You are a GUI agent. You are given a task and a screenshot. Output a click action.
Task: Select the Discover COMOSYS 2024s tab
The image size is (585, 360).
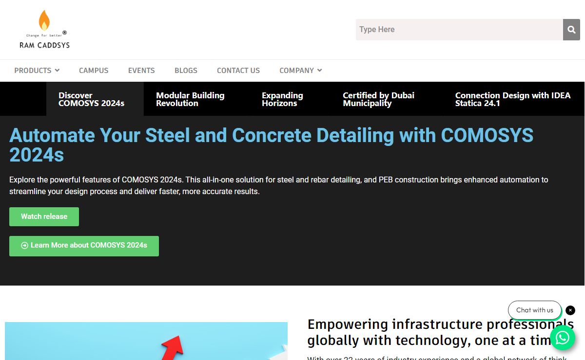(95, 99)
